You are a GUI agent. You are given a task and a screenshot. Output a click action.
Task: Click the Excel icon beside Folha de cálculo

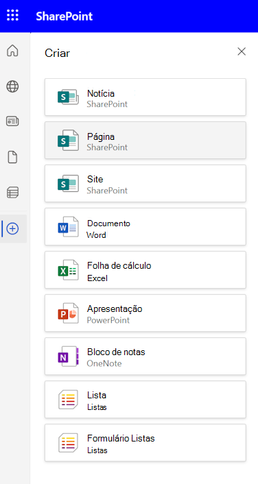click(x=68, y=270)
